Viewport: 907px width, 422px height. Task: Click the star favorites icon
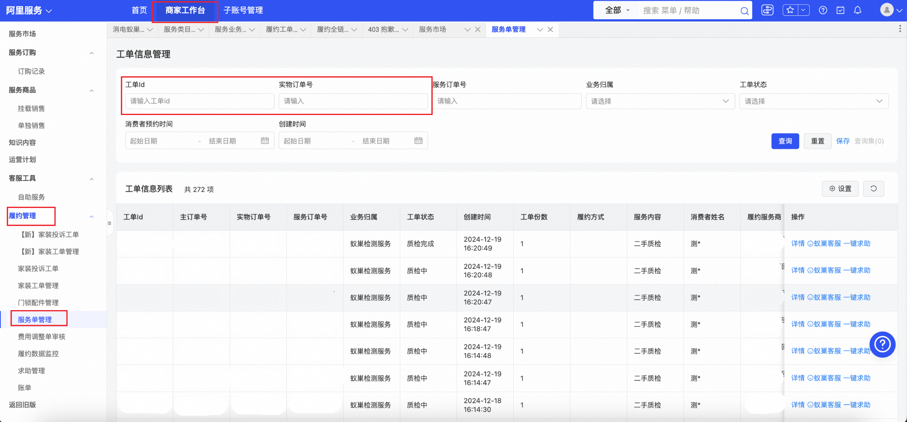[790, 10]
